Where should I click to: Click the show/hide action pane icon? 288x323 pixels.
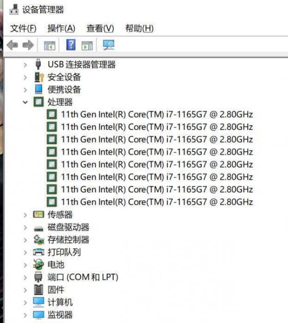[87, 46]
